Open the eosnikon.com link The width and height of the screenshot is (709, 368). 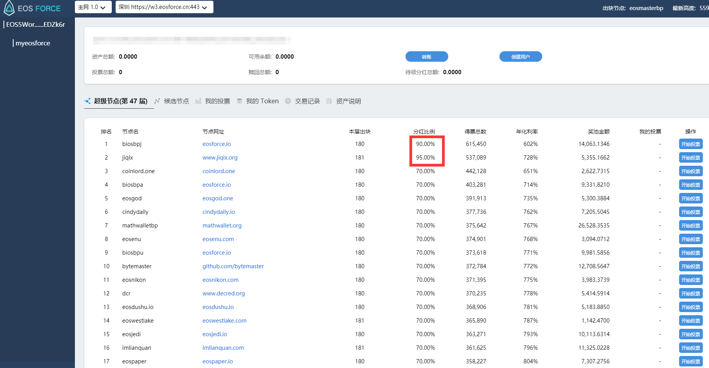(220, 280)
